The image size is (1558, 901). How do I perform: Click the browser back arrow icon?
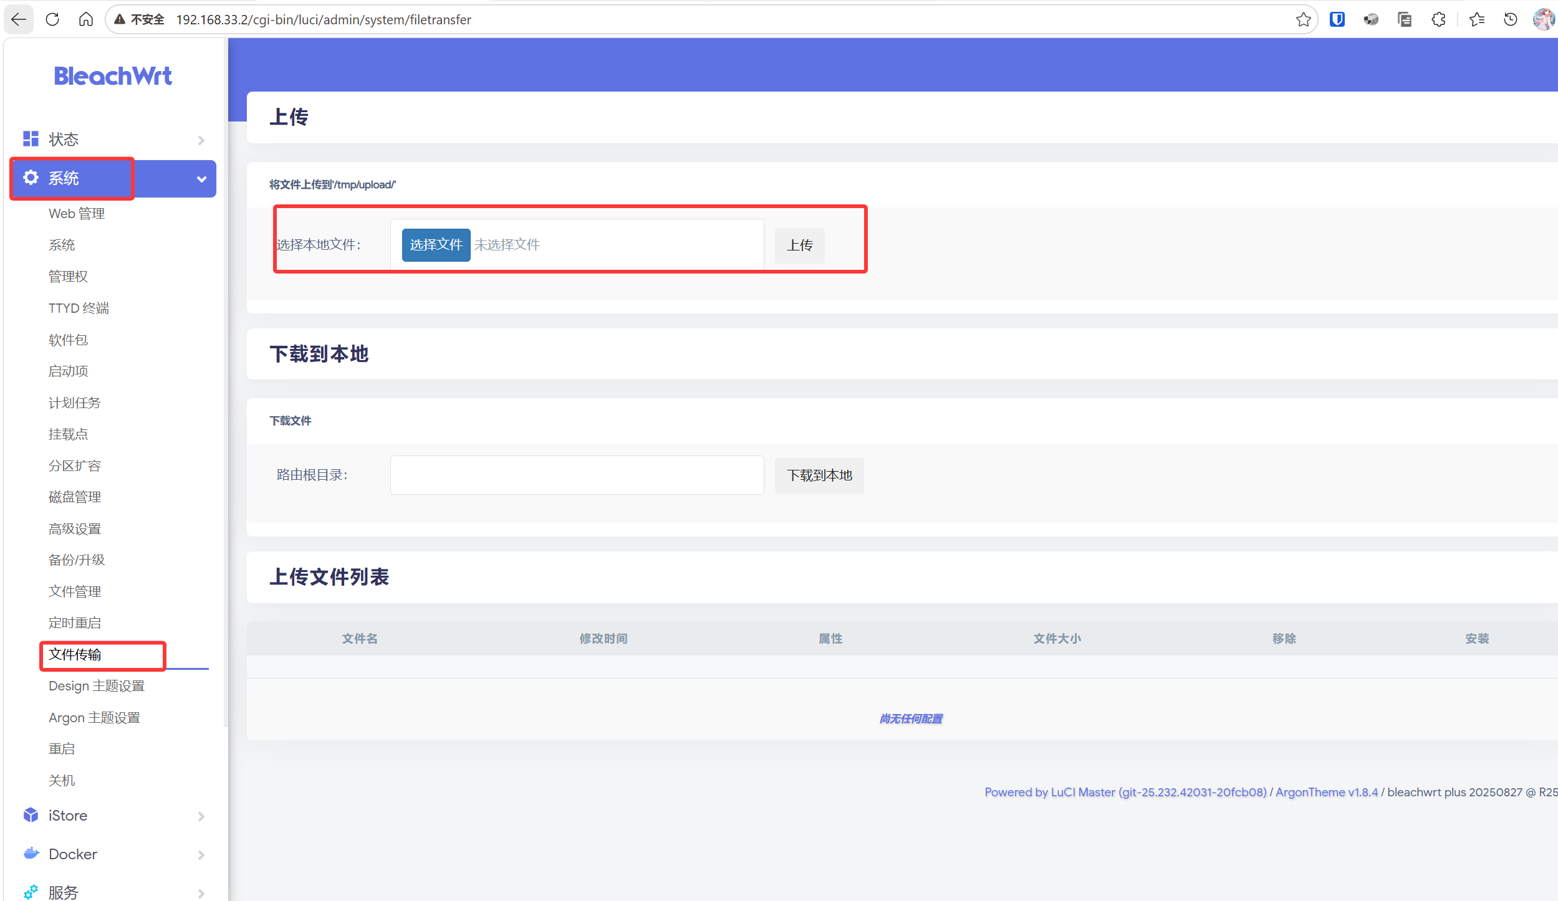[19, 19]
